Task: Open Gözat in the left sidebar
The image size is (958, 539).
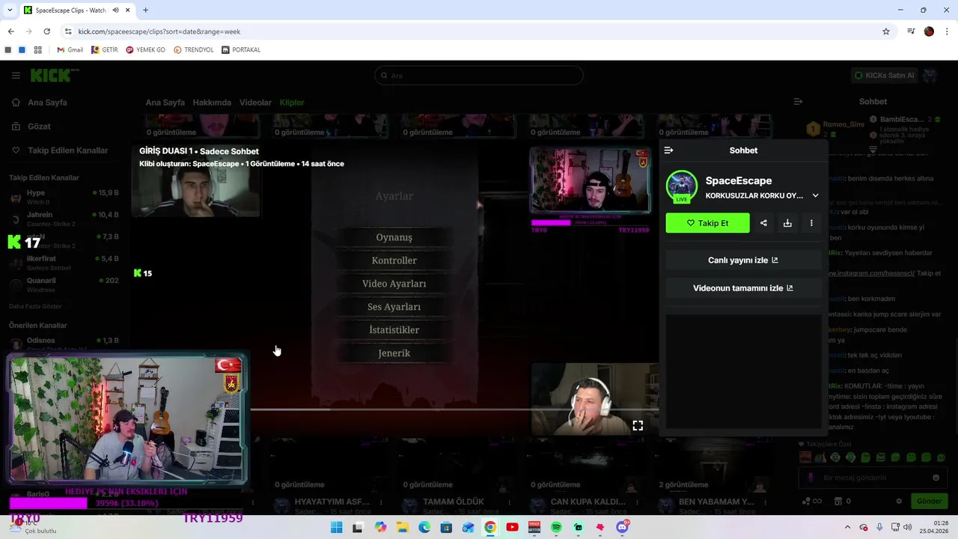Action: coord(39,127)
